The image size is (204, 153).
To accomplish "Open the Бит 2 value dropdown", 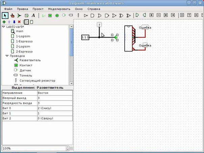I will pos(55,118).
